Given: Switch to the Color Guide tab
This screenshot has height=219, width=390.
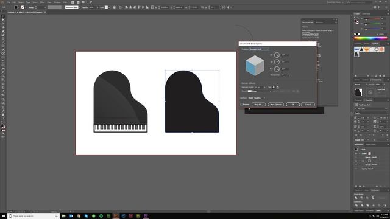Looking at the screenshot, I should pos(366,13).
